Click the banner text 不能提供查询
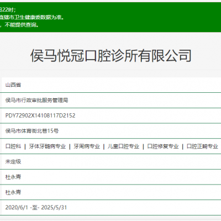The width and height of the screenshot is (221, 221). tap(22, 25)
